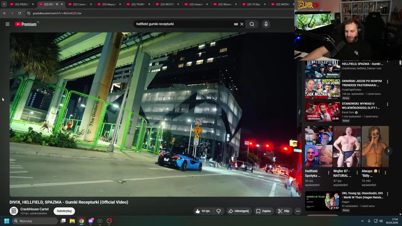Close the Klepsyd tab

120,4
